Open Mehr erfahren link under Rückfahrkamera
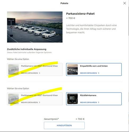The width and height of the screenshot is (129, 132). click(x=88, y=102)
